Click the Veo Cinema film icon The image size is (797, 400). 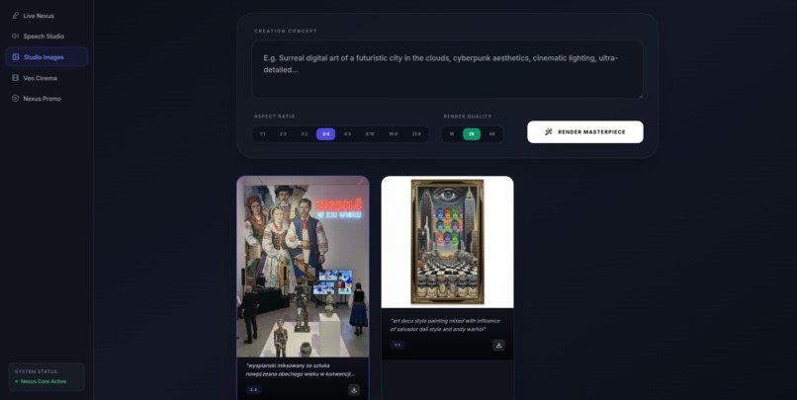click(x=15, y=78)
